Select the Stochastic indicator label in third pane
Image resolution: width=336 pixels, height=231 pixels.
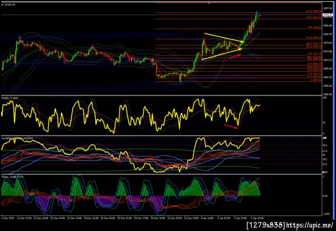[17, 138]
